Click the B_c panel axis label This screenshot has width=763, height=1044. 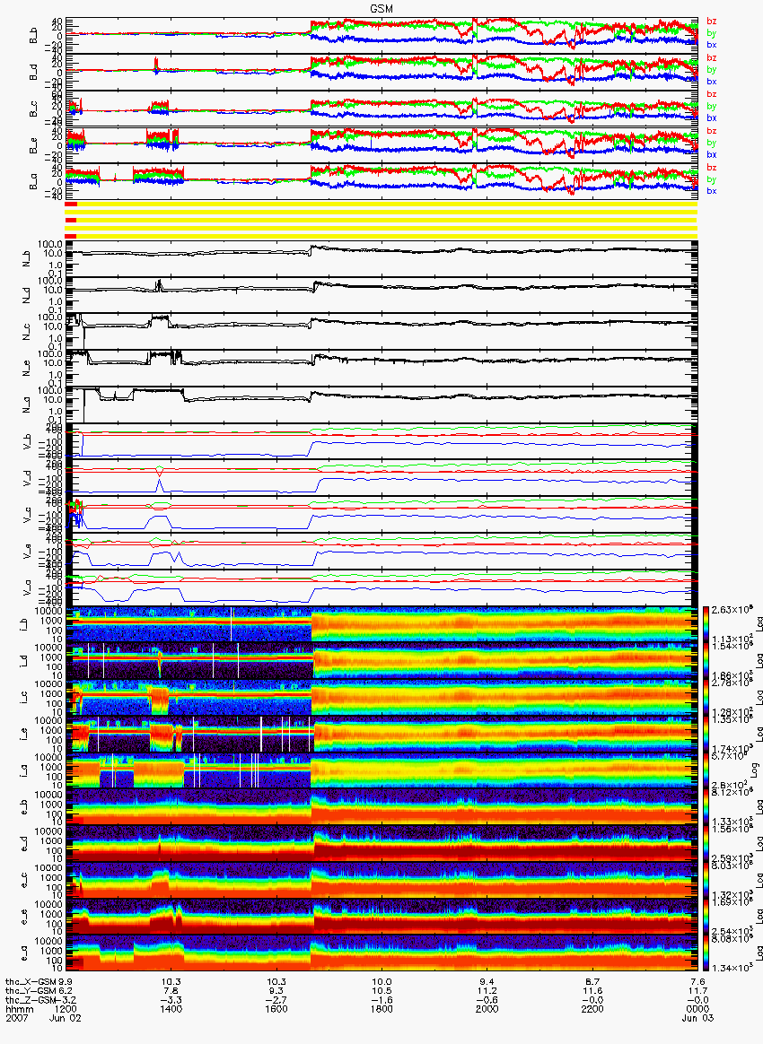pyautogui.click(x=33, y=109)
